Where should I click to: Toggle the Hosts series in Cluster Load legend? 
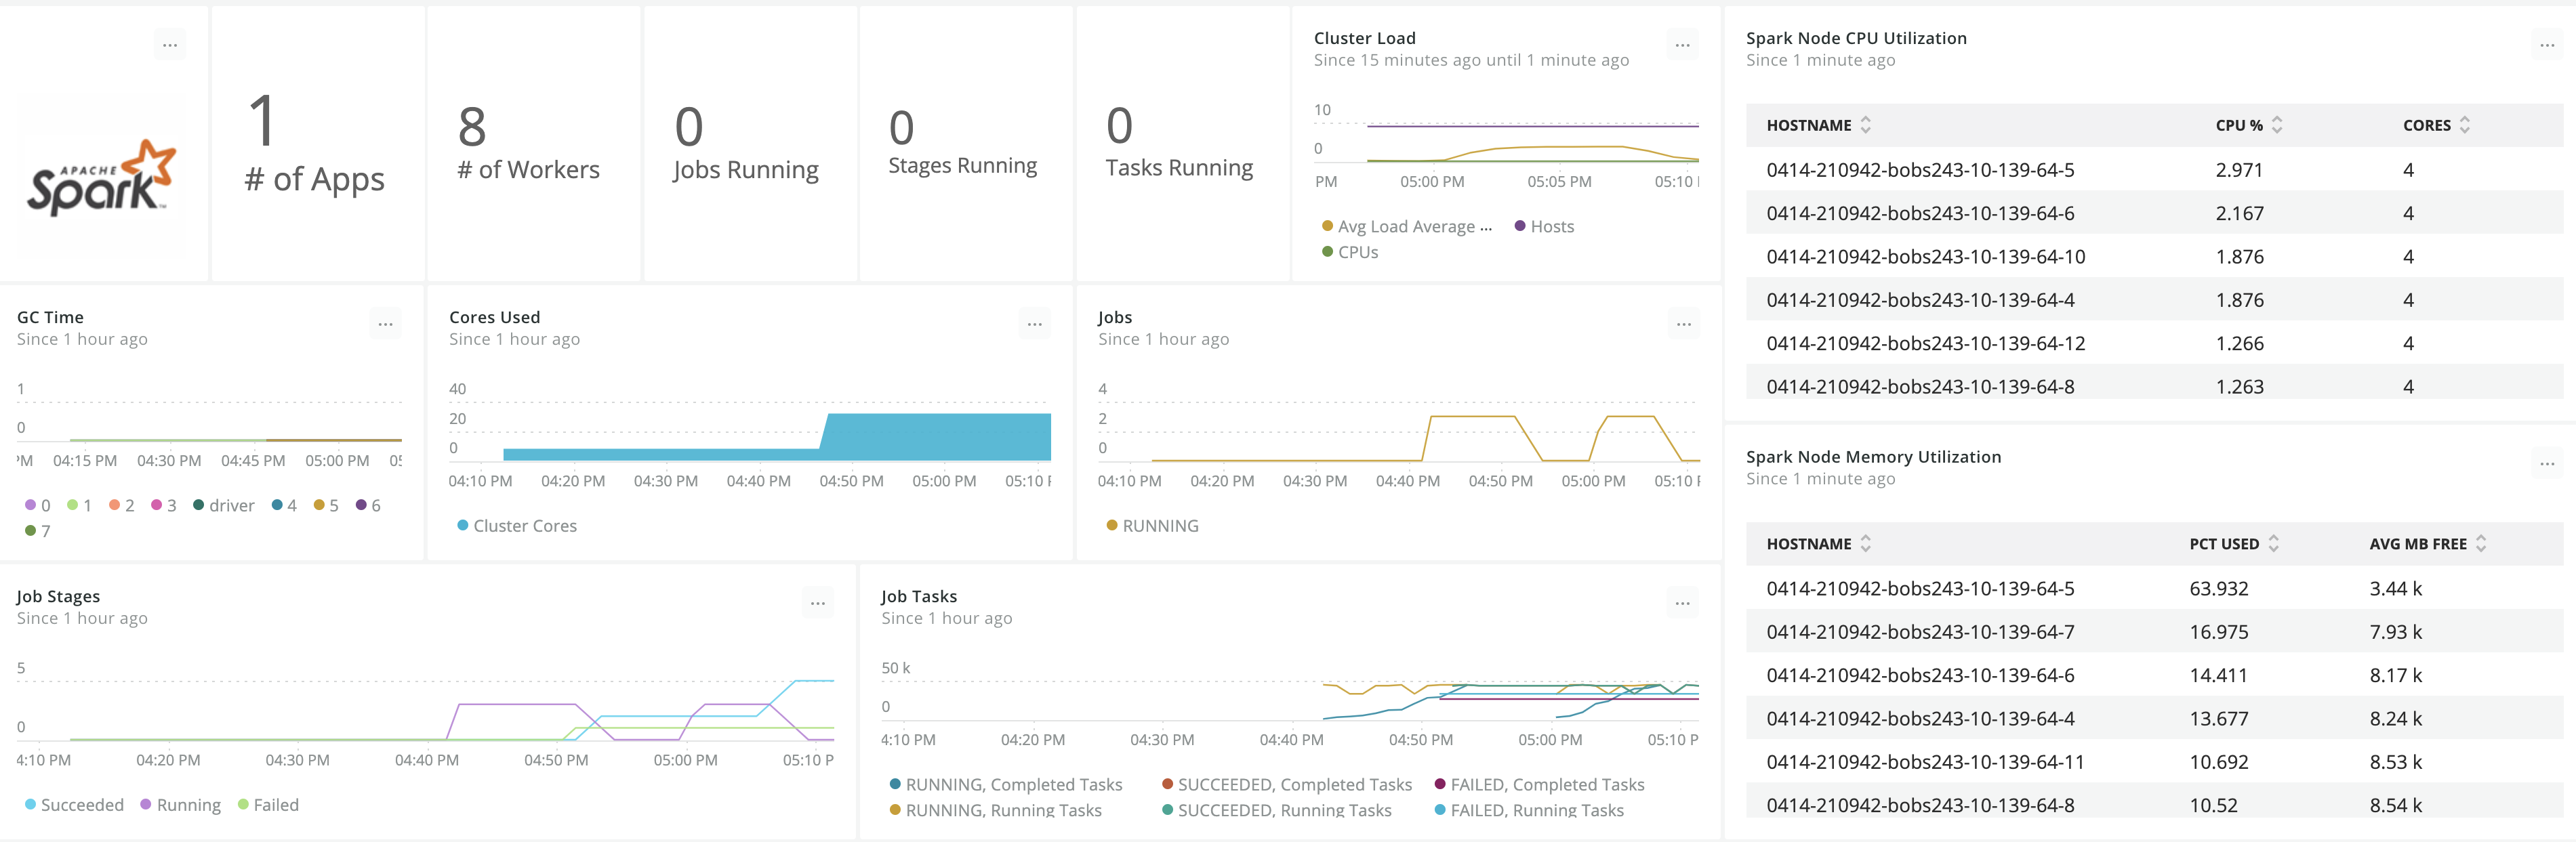[x=1551, y=227]
